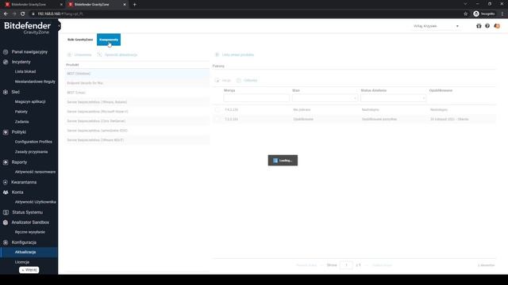Open Lista zmian produktu link
508x285 pixels.
click(234, 55)
